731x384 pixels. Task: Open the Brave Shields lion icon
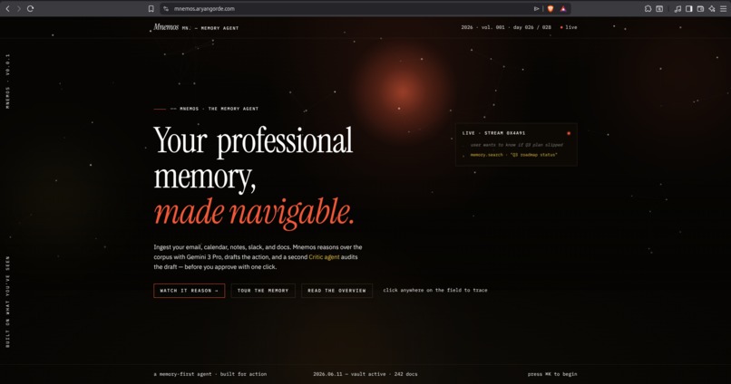(x=551, y=8)
